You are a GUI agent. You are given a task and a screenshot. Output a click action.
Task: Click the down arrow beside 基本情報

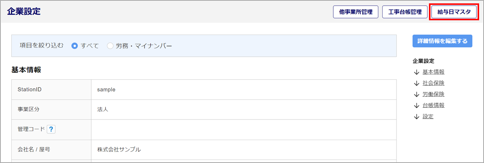(417, 72)
